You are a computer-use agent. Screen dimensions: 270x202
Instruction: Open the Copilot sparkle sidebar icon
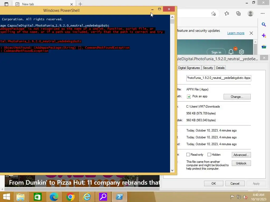[264, 36]
